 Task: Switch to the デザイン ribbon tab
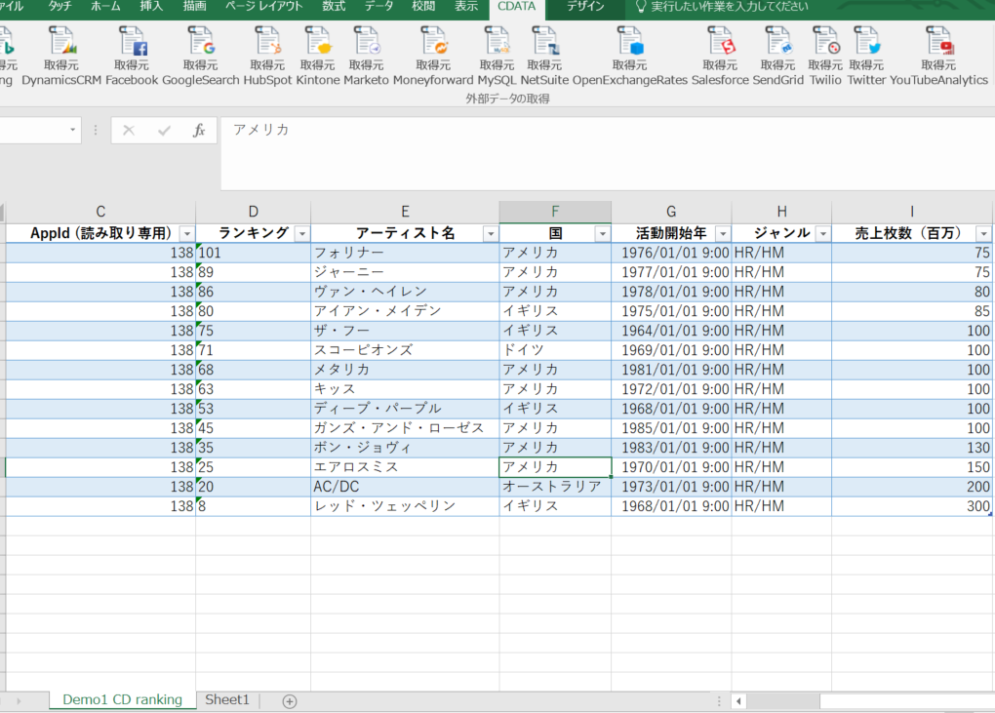click(x=583, y=5)
